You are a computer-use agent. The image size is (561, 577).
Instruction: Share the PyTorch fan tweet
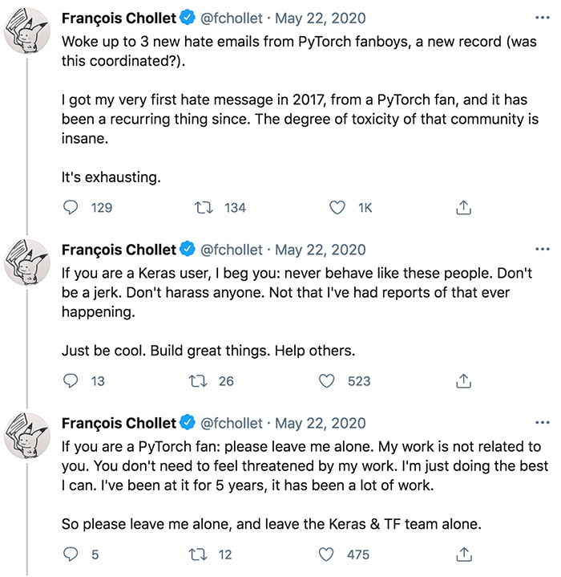(462, 555)
